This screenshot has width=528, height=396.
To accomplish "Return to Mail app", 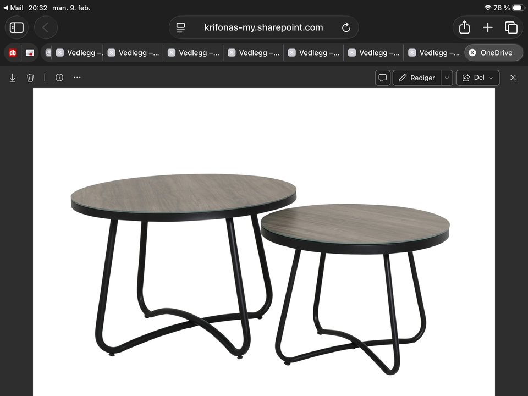I will tap(13, 8).
